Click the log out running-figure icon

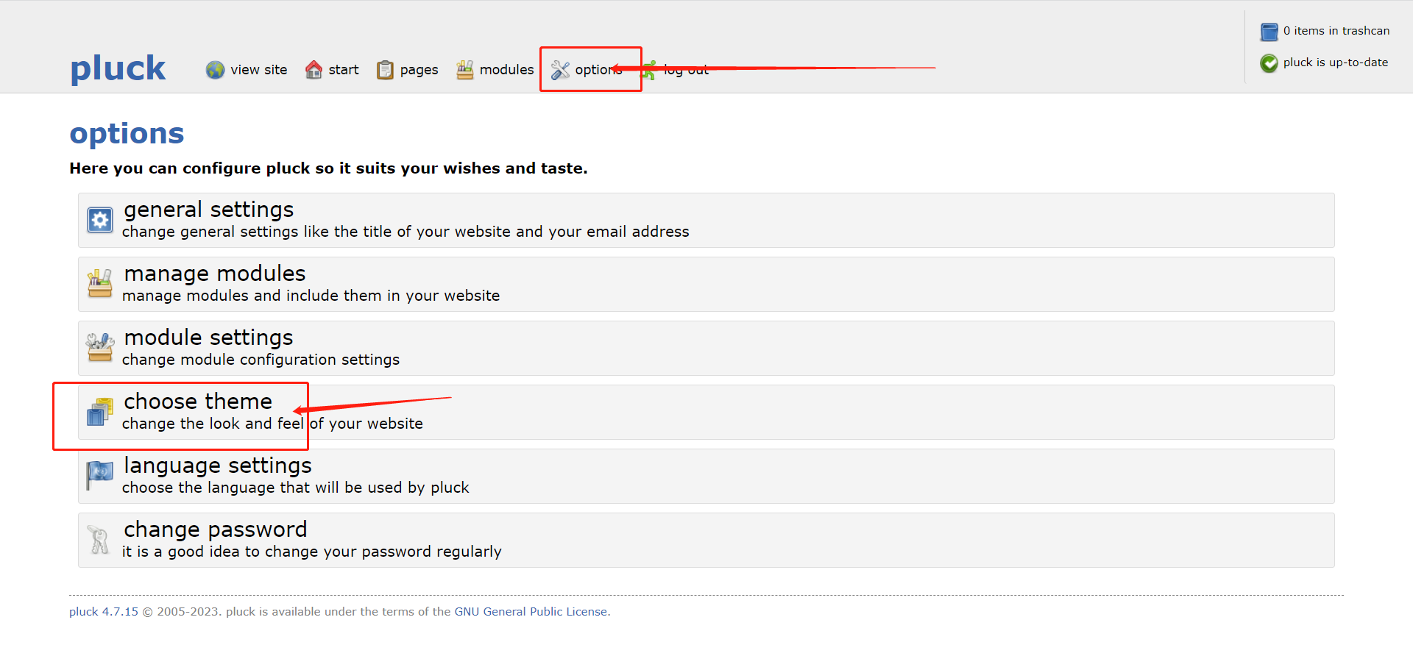[x=649, y=70]
